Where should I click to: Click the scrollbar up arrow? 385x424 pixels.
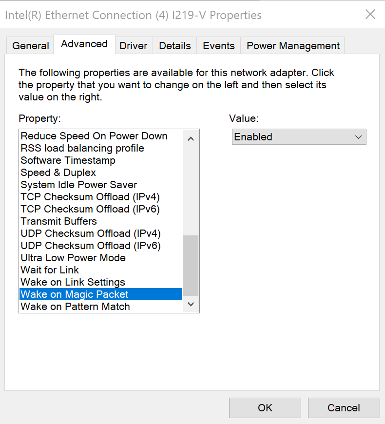191,138
